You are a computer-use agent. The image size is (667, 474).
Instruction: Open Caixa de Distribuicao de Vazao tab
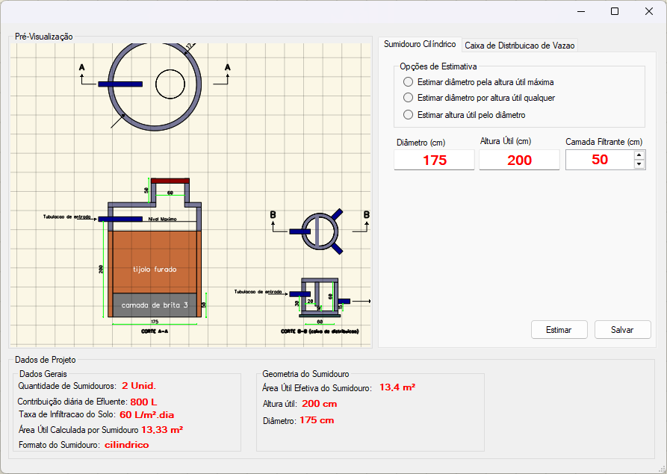point(519,46)
